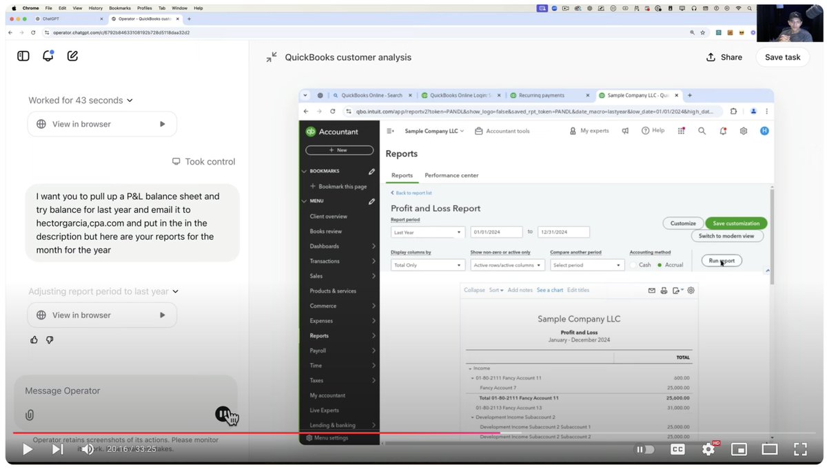This screenshot has height=469, width=827.
Task: Click Bookmark this page
Action: [x=338, y=186]
